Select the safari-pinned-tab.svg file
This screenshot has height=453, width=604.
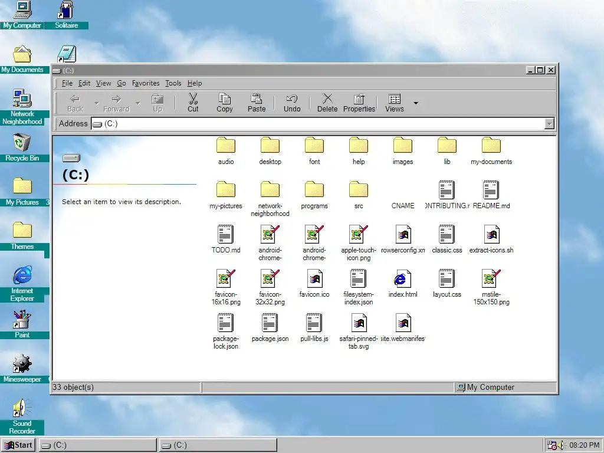359,331
